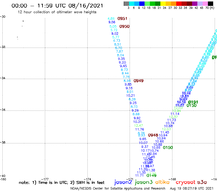Image resolution: width=217 pixels, height=191 pixels.
Task: Click the wave height value '9.02'
Action: (115, 33)
